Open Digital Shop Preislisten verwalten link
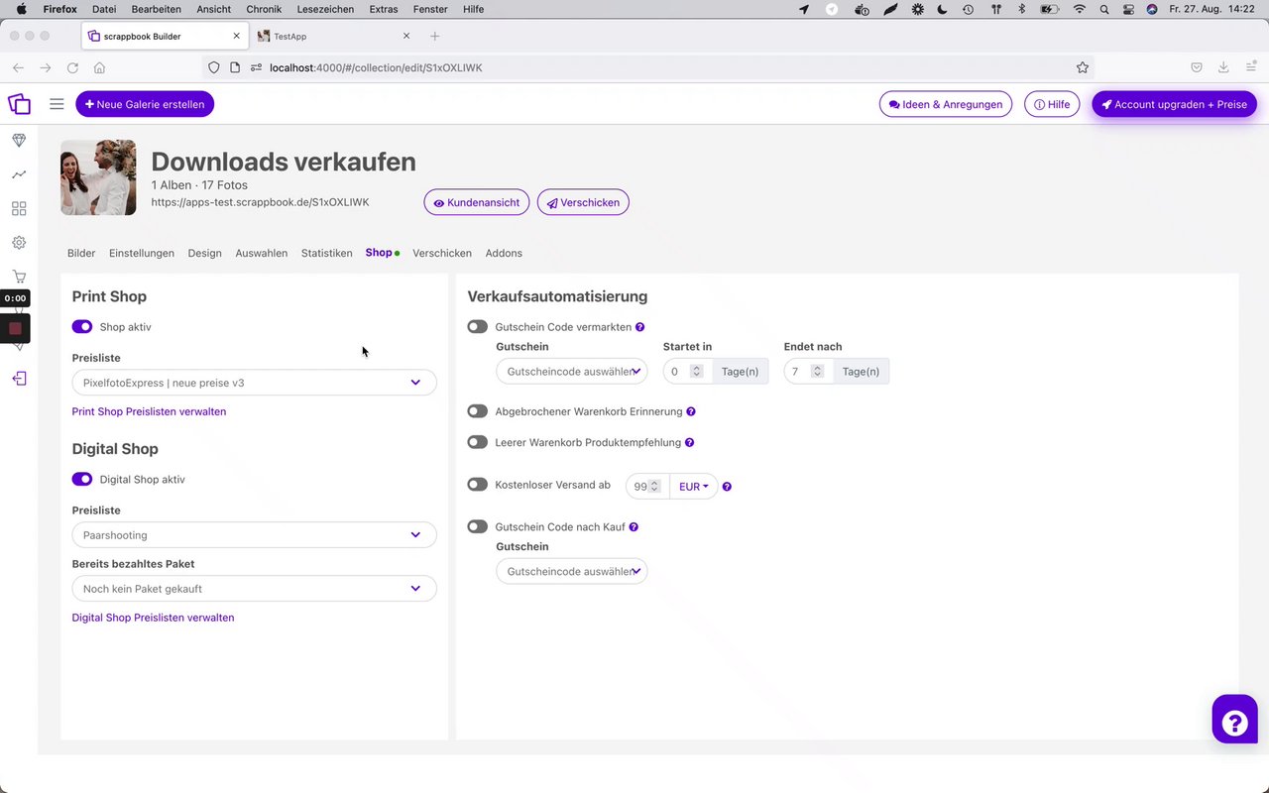1269x793 pixels. coord(153,618)
